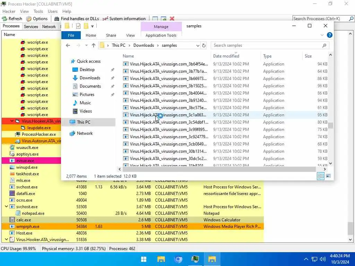The width and height of the screenshot is (355, 266).
Task: Collapse the Virus.Hooker.ATA red process tree node
Action: (x=12, y=121)
